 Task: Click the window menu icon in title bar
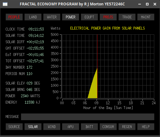(5, 4)
